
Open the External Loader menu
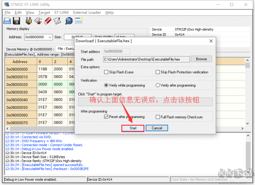(x=87, y=12)
